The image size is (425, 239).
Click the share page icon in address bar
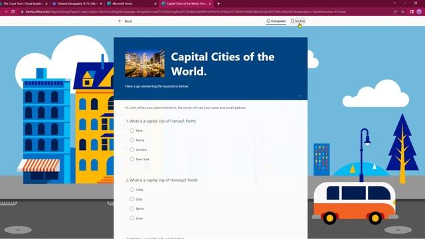[x=395, y=12]
